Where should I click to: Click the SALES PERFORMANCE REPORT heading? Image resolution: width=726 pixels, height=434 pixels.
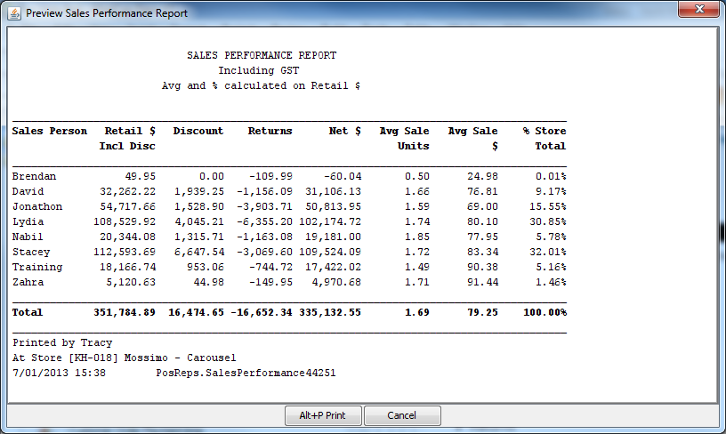click(262, 55)
